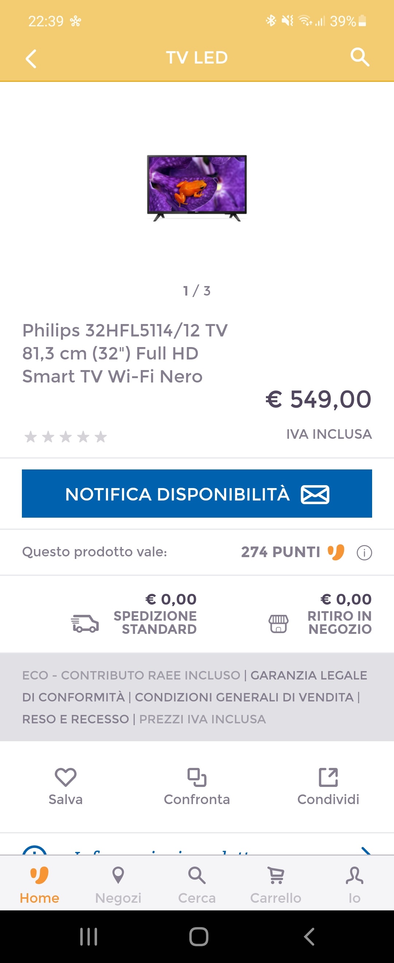The height and width of the screenshot is (963, 394).
Task: Switch to Cerca tab
Action: (x=197, y=885)
